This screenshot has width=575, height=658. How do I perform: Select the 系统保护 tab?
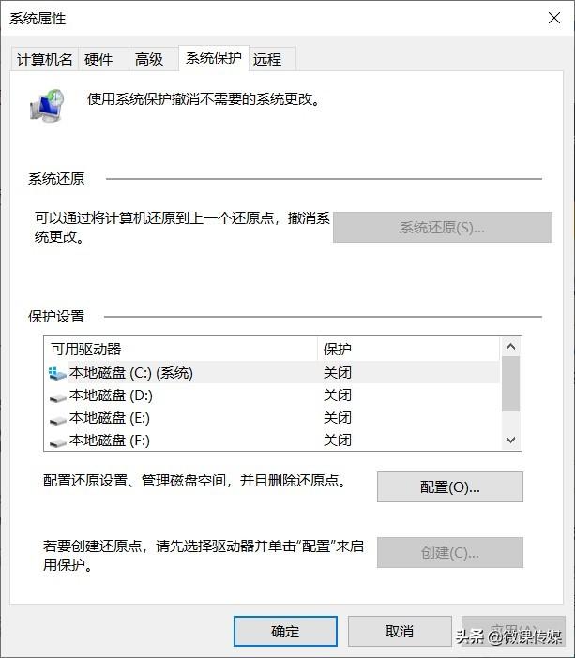coord(213,58)
